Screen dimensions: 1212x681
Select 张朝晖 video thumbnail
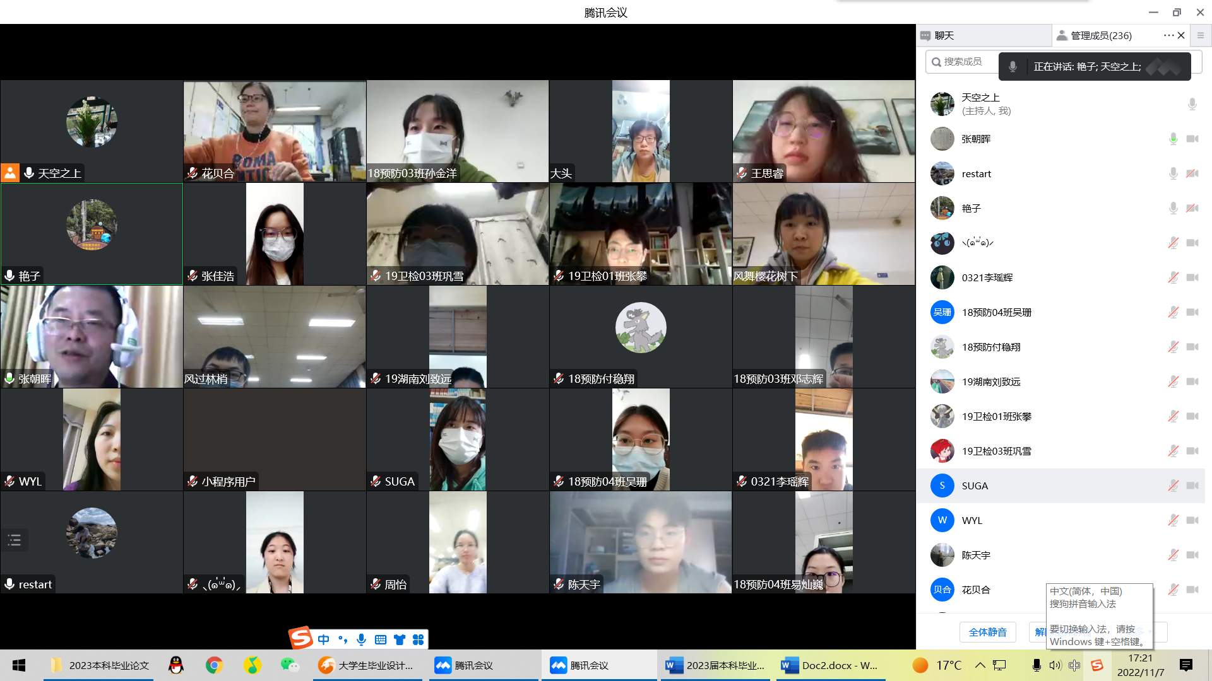click(92, 336)
